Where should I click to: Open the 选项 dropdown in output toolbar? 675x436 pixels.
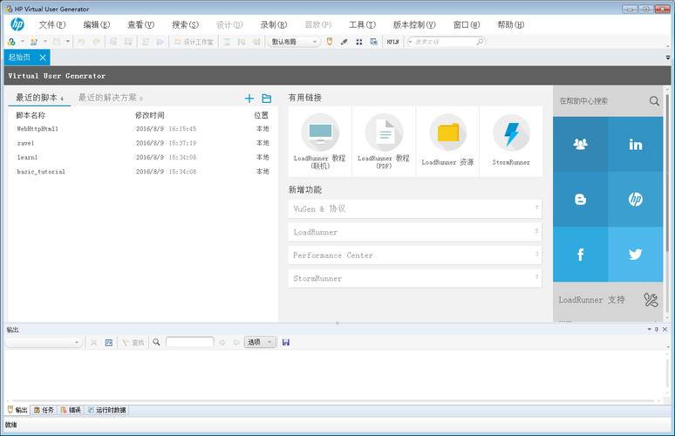click(x=260, y=342)
